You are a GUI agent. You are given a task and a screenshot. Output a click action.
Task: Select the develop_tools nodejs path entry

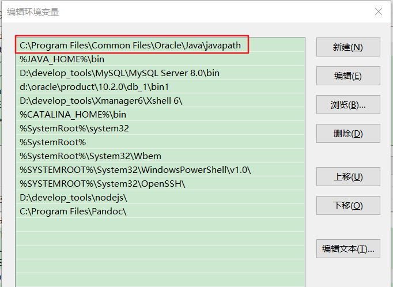(73, 198)
